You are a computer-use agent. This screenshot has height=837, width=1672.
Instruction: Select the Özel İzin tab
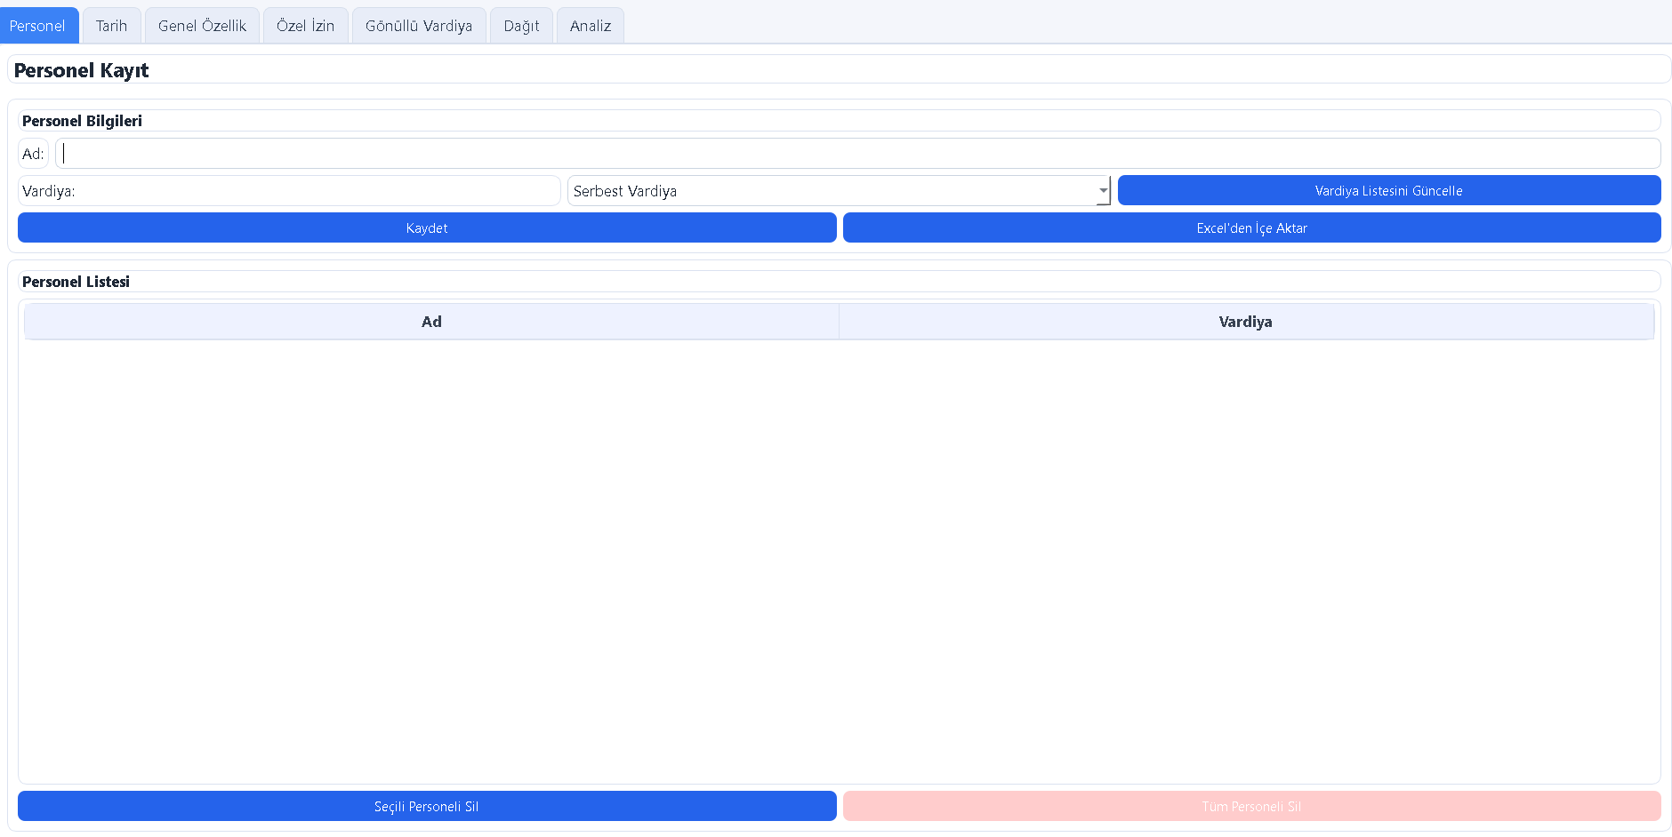coord(306,26)
